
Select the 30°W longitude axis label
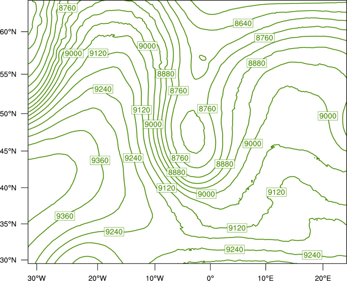tap(36, 278)
